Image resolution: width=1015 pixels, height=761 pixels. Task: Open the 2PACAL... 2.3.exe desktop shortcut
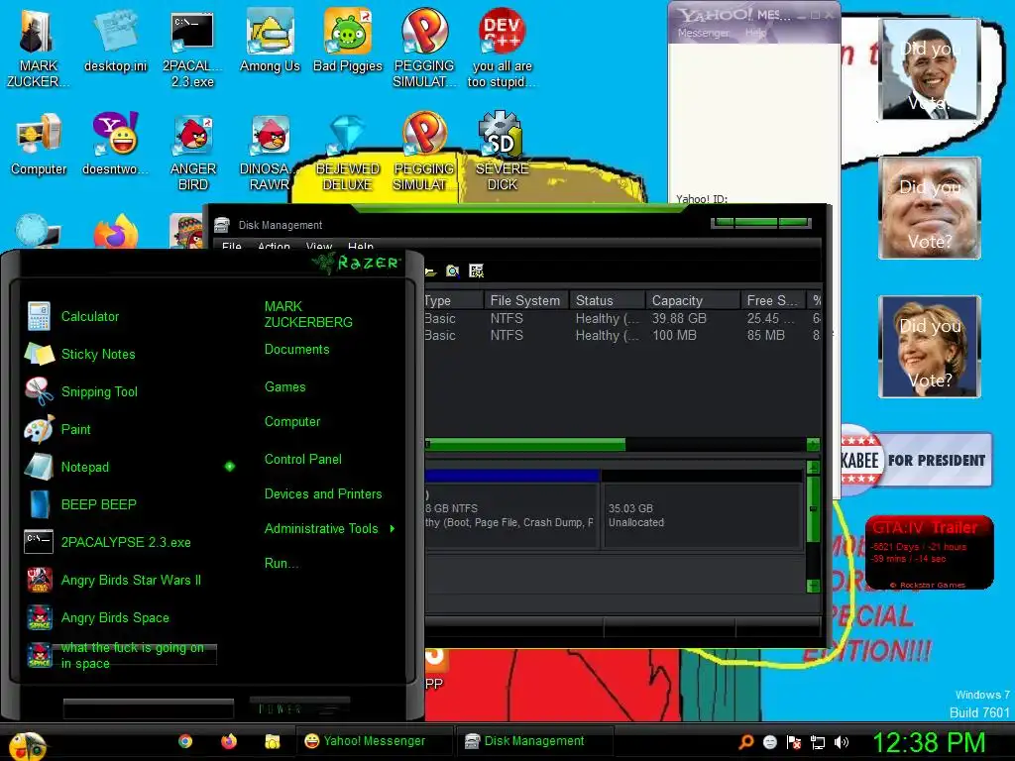[192, 50]
